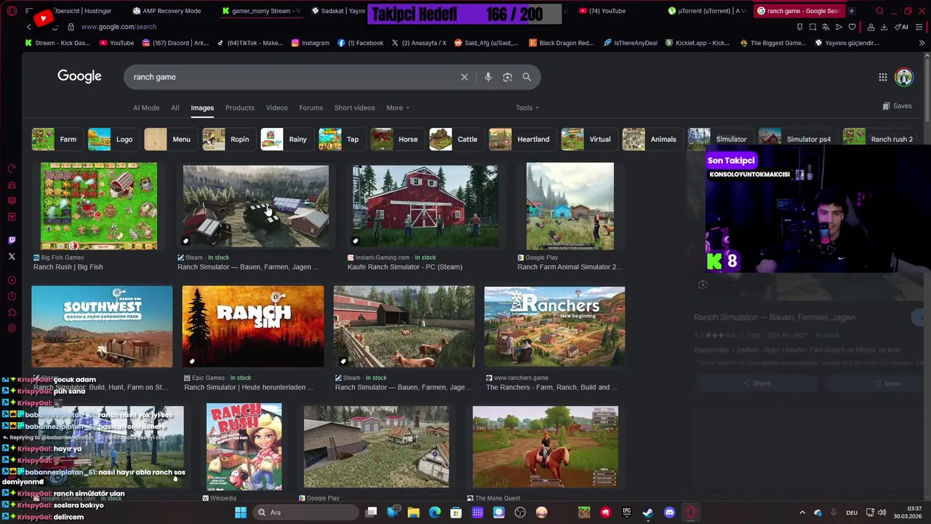Open Google account profile avatar
931x524 pixels.
pyautogui.click(x=904, y=77)
